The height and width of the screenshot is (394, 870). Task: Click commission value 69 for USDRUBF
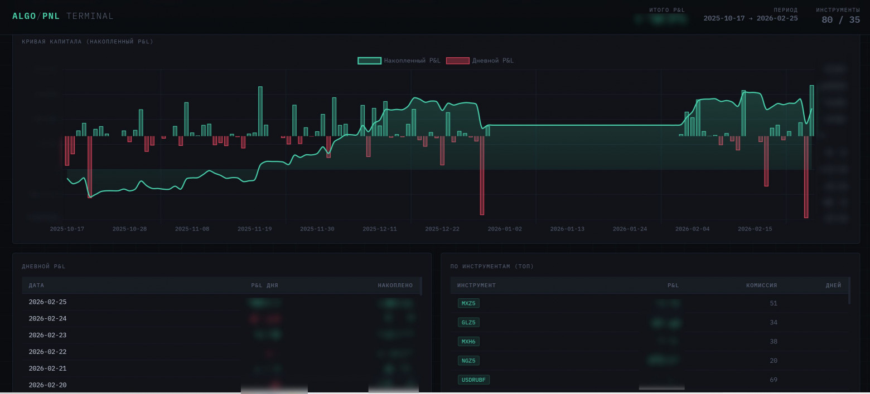point(773,380)
